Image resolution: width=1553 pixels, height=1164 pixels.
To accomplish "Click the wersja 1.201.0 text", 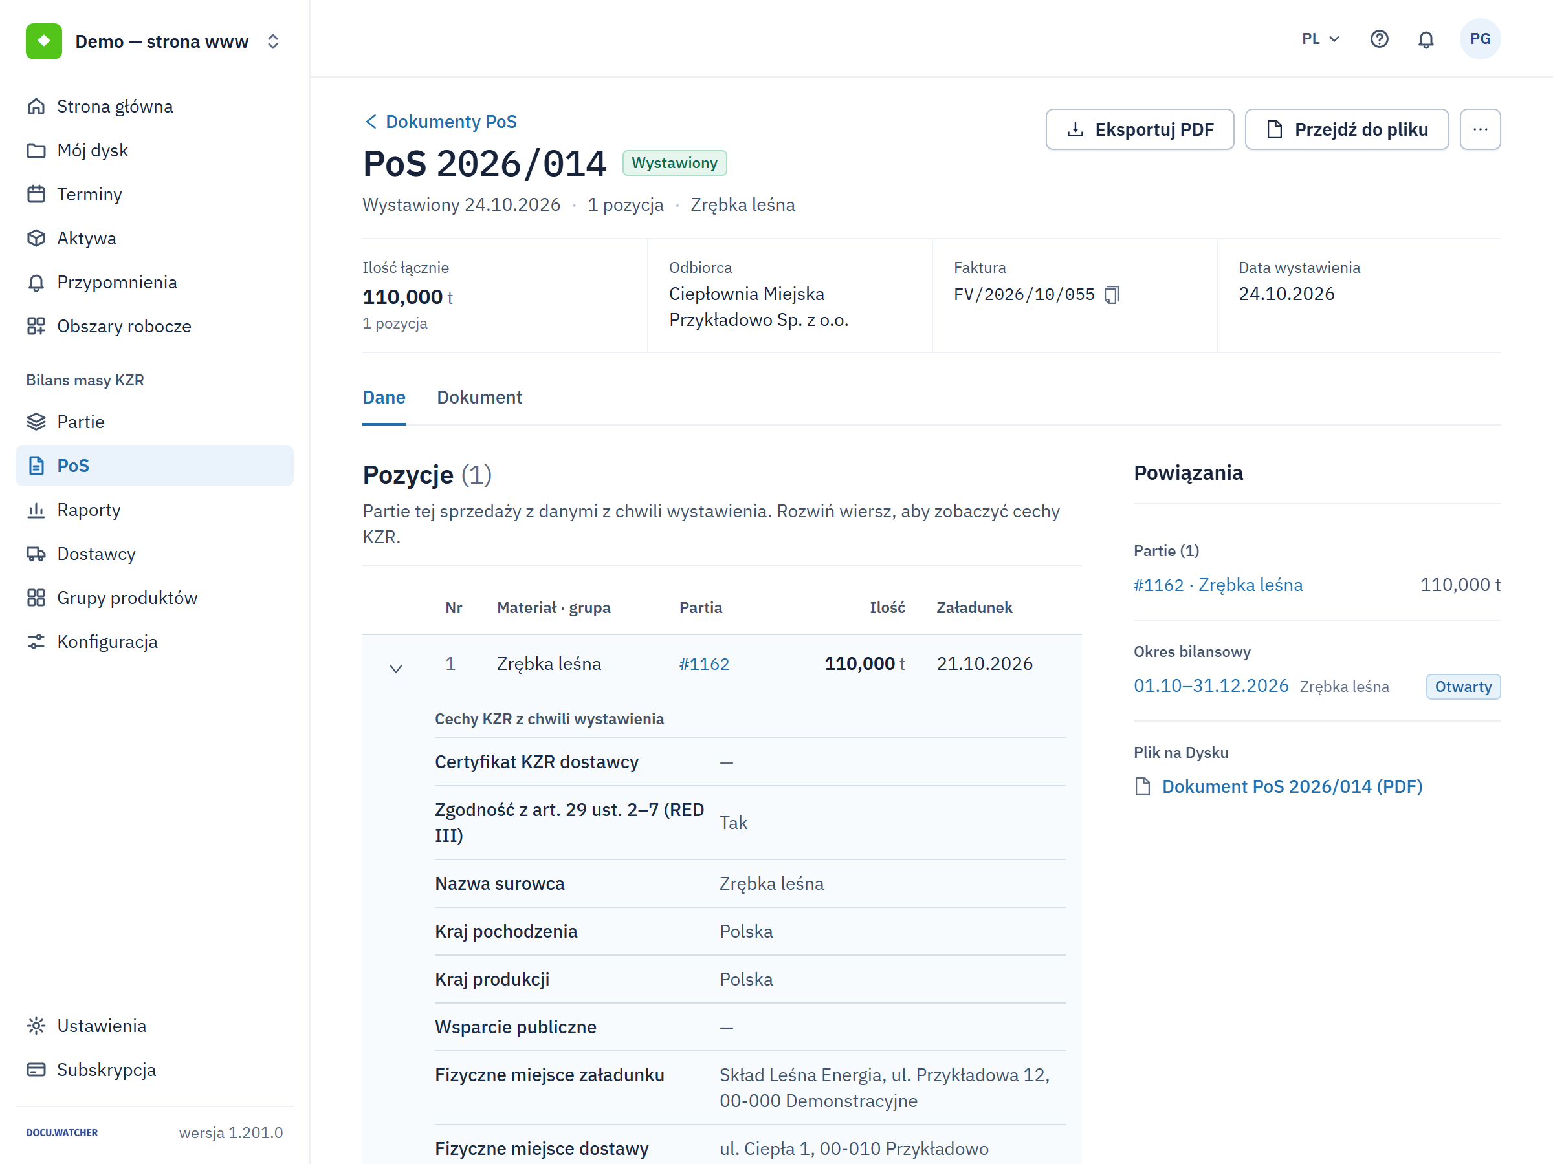I will click(231, 1132).
